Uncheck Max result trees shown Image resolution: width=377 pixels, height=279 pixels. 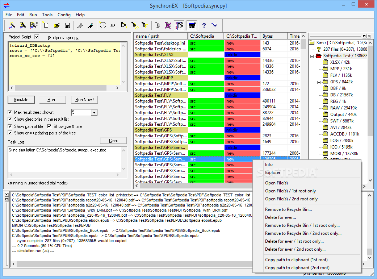pos(10,112)
